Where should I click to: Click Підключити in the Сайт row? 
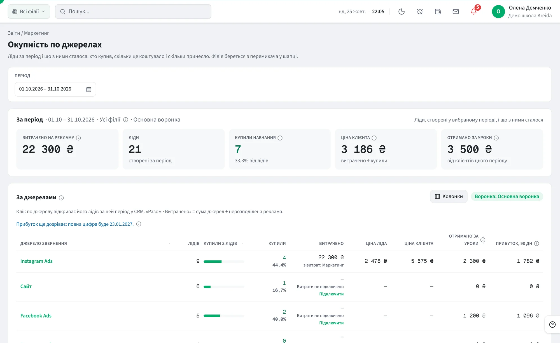[x=331, y=294]
